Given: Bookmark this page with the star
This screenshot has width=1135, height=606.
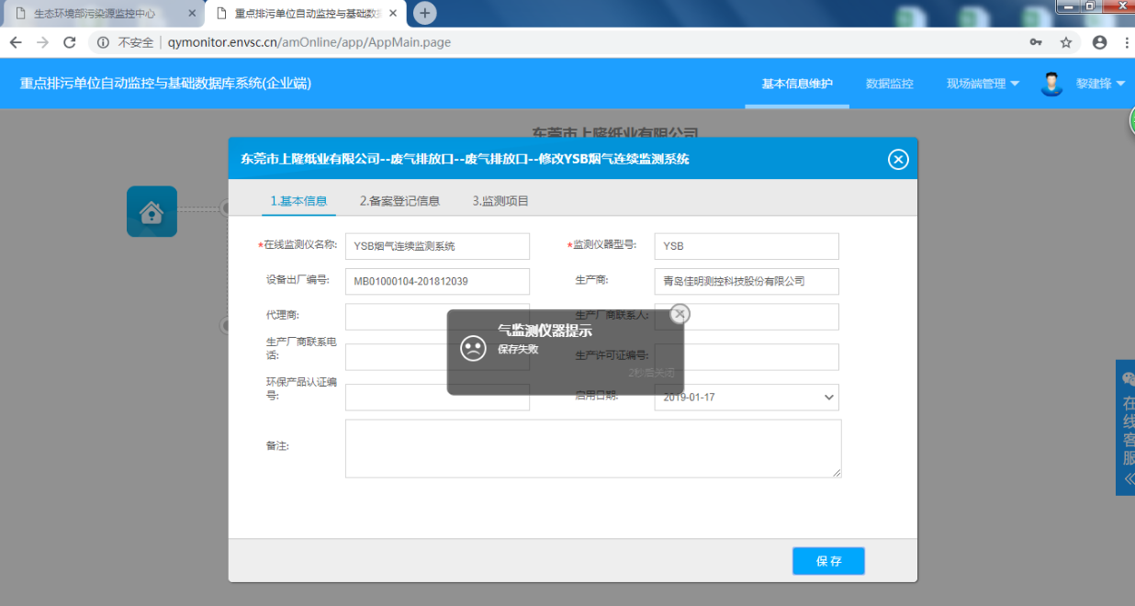Looking at the screenshot, I should click(1066, 42).
